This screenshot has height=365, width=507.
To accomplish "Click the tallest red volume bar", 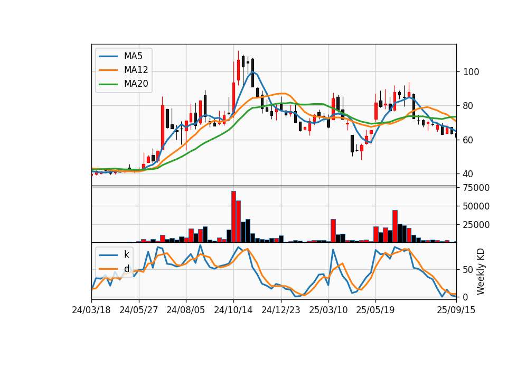I will (x=234, y=217).
